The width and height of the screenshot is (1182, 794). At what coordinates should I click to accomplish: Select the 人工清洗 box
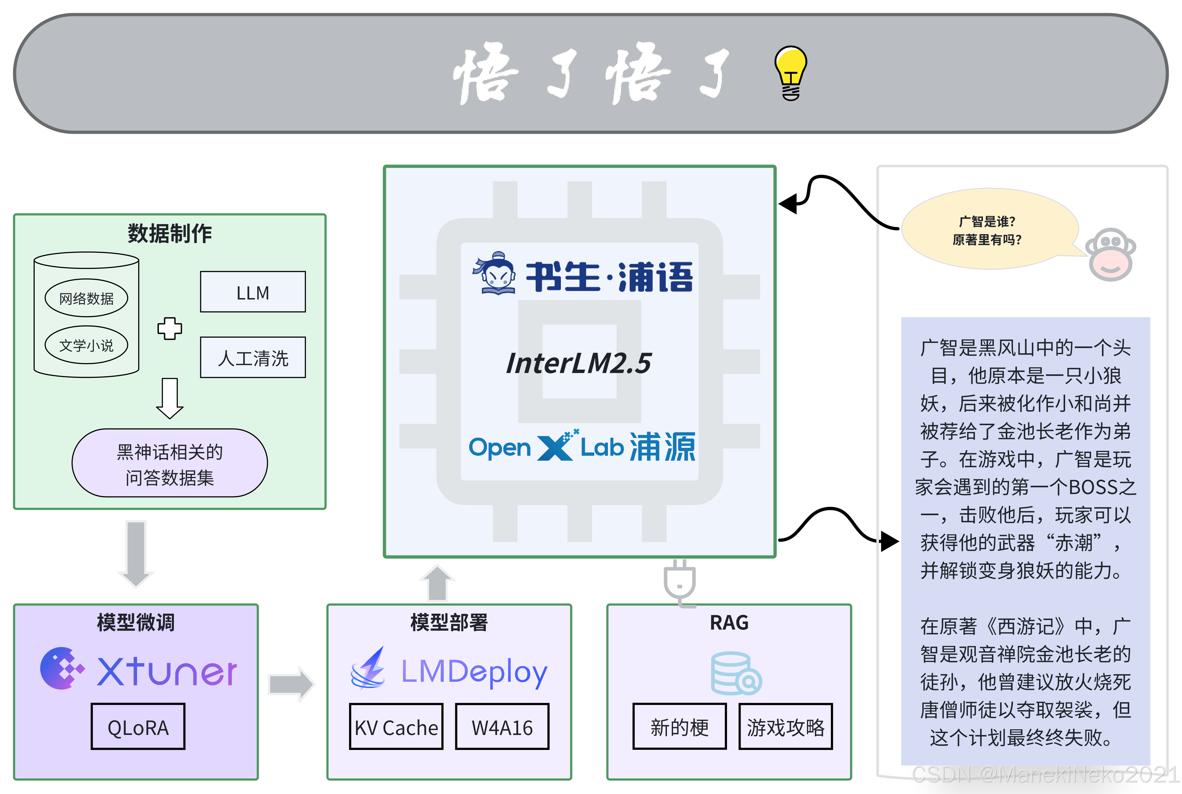click(253, 357)
